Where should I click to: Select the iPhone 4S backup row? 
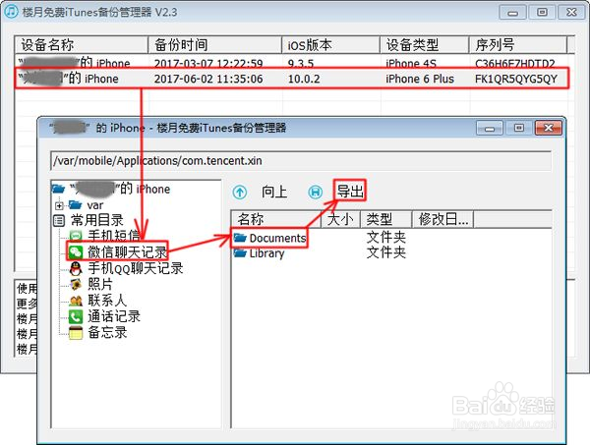click(292, 63)
